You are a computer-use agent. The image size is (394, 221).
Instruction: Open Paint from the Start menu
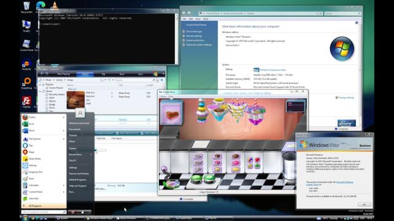(43, 179)
